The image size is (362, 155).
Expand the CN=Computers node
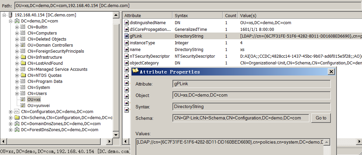(17, 33)
